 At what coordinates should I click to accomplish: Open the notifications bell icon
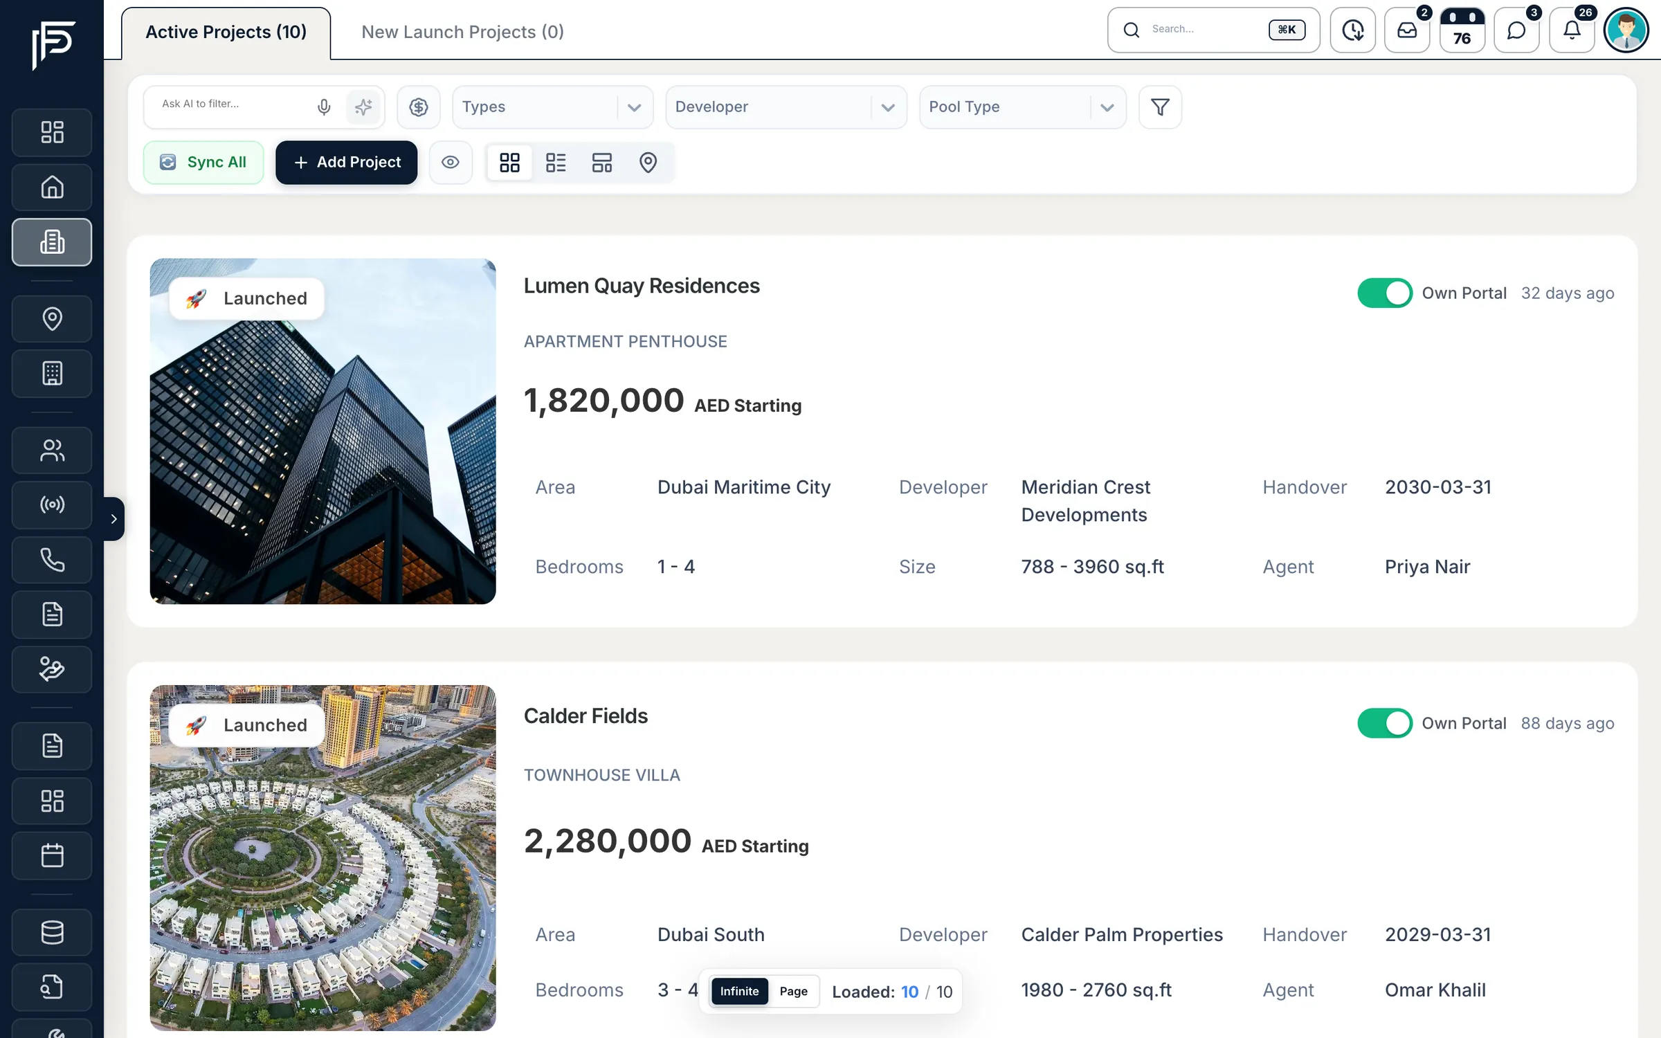[x=1572, y=30]
